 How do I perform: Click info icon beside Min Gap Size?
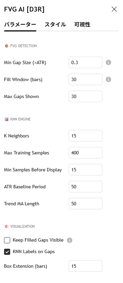click(x=108, y=63)
